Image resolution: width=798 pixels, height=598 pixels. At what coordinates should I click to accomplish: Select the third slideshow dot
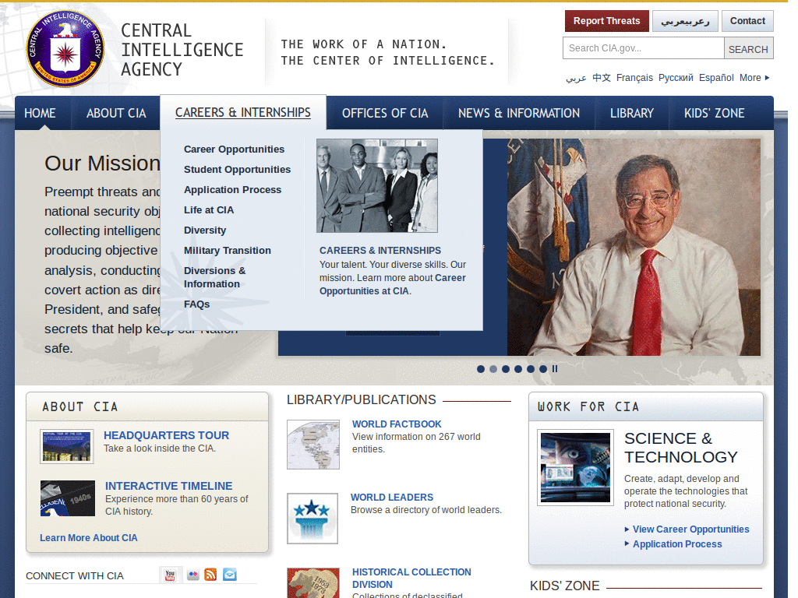pyautogui.click(x=505, y=369)
